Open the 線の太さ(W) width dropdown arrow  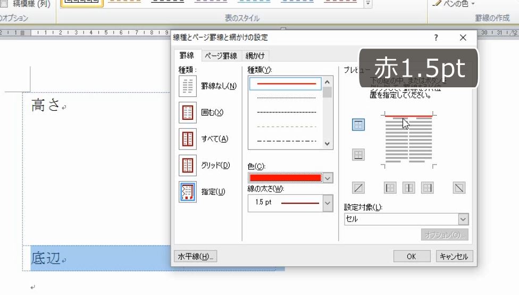pyautogui.click(x=328, y=203)
